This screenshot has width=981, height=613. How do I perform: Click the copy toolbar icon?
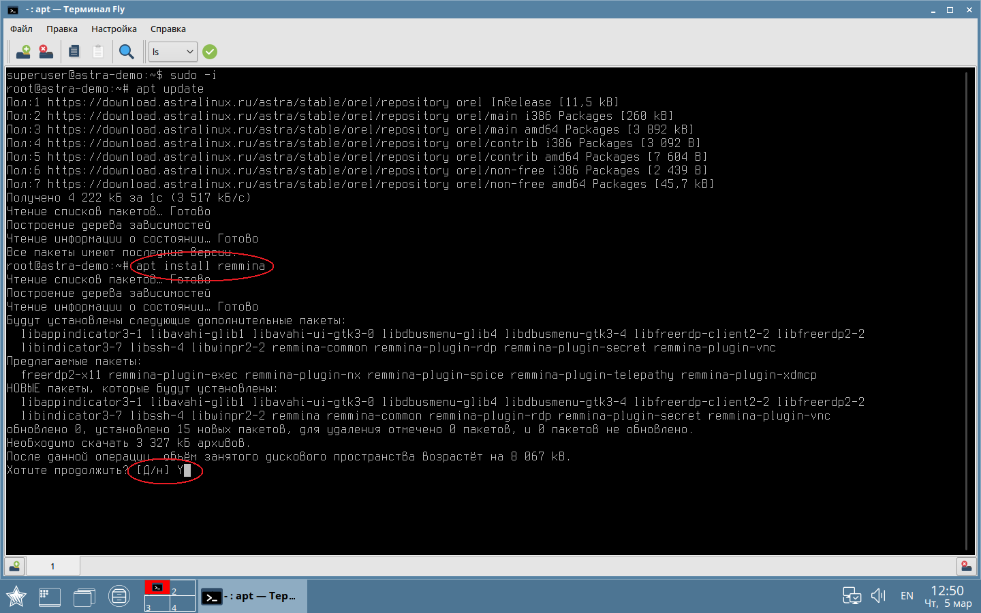(74, 52)
